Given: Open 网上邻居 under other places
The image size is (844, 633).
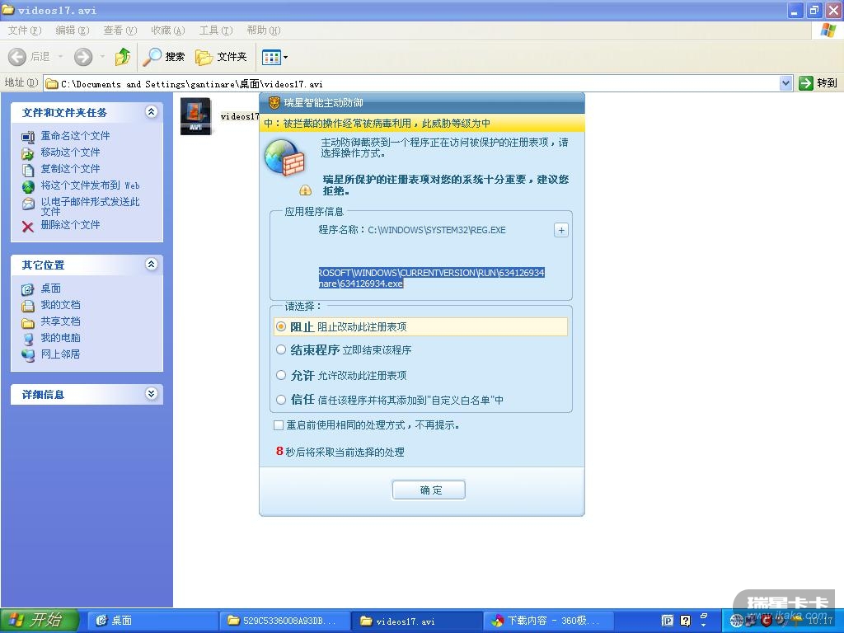Looking at the screenshot, I should [61, 354].
